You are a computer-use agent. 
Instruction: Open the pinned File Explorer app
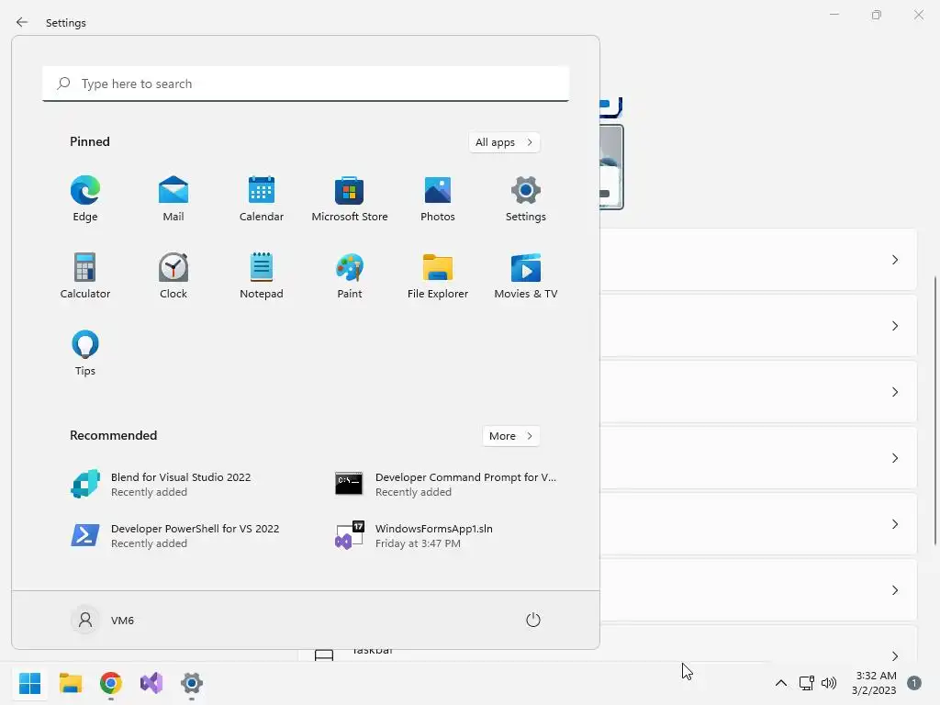[438, 276]
